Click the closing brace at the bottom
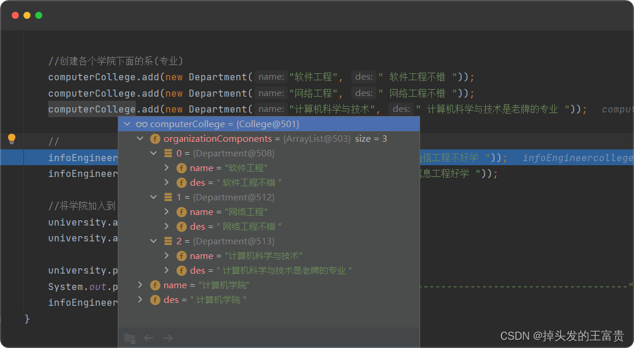This screenshot has width=634, height=348. pyautogui.click(x=27, y=319)
